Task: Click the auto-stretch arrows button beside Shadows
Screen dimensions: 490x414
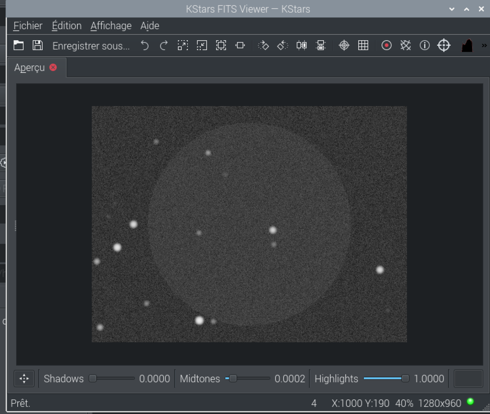Action: 24,379
